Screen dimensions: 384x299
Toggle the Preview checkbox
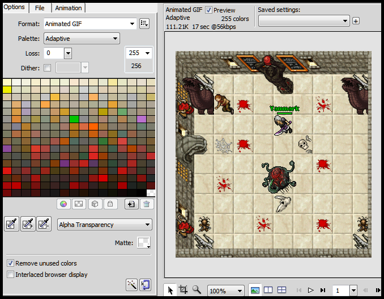pos(208,10)
